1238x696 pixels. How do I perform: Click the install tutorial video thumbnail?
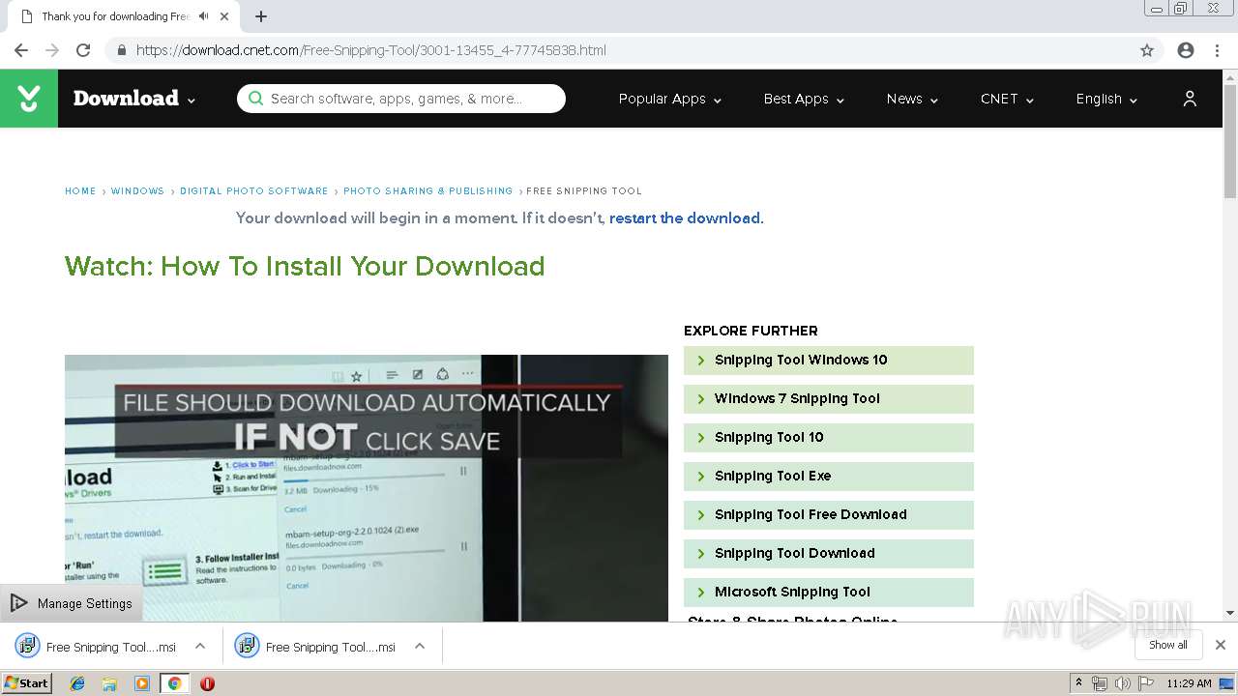[x=367, y=488]
